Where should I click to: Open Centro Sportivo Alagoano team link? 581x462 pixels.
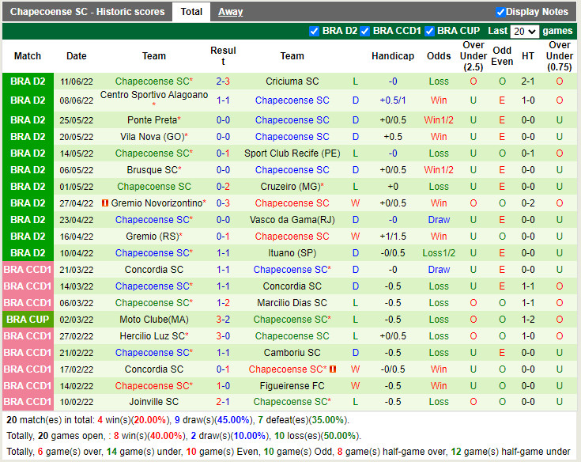(154, 95)
